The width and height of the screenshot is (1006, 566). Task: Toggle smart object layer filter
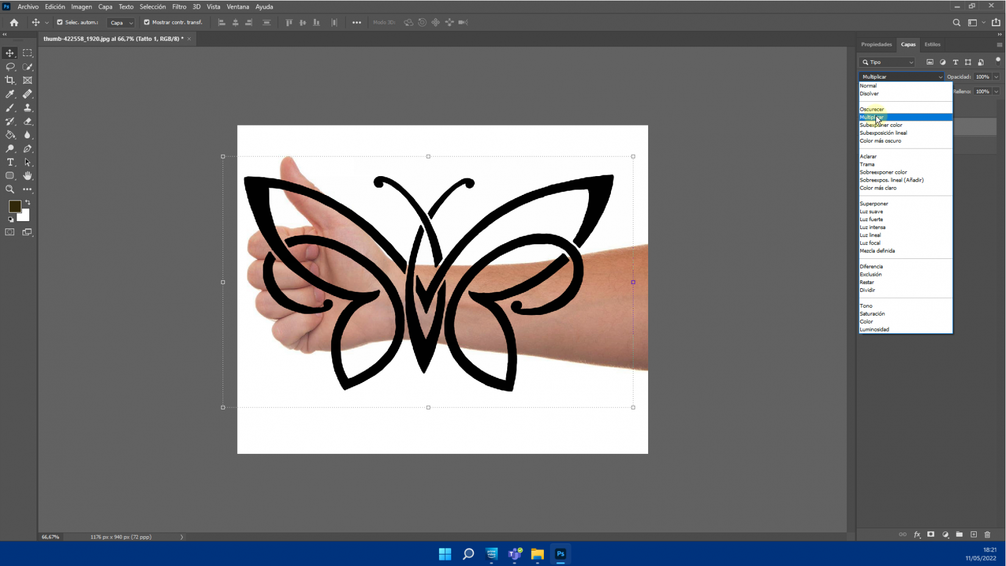981,62
